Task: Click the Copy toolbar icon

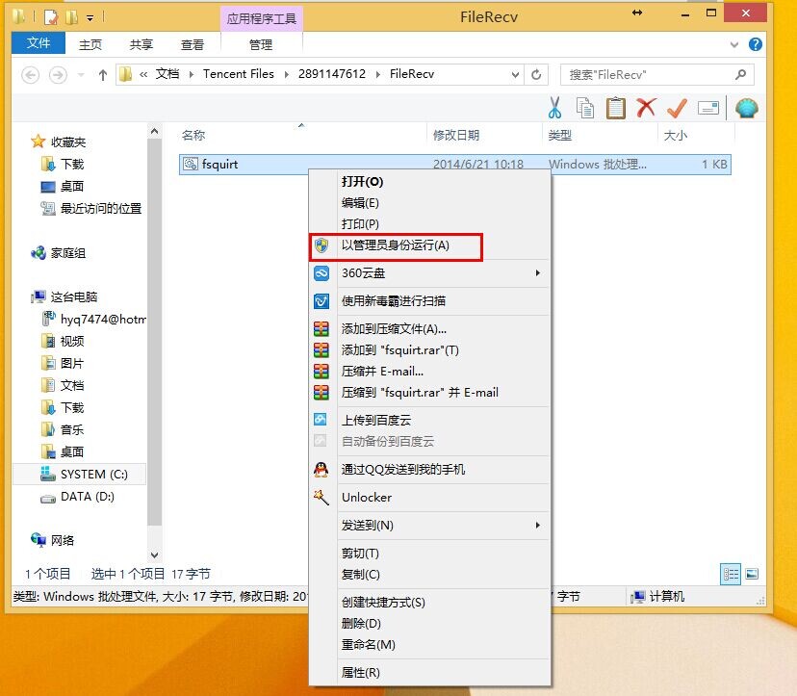Action: (585, 108)
